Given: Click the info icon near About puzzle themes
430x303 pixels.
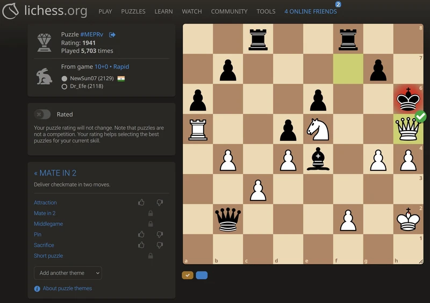Looking at the screenshot, I should pos(37,288).
